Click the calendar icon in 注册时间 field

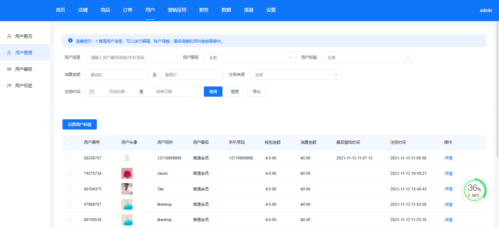[x=92, y=92]
